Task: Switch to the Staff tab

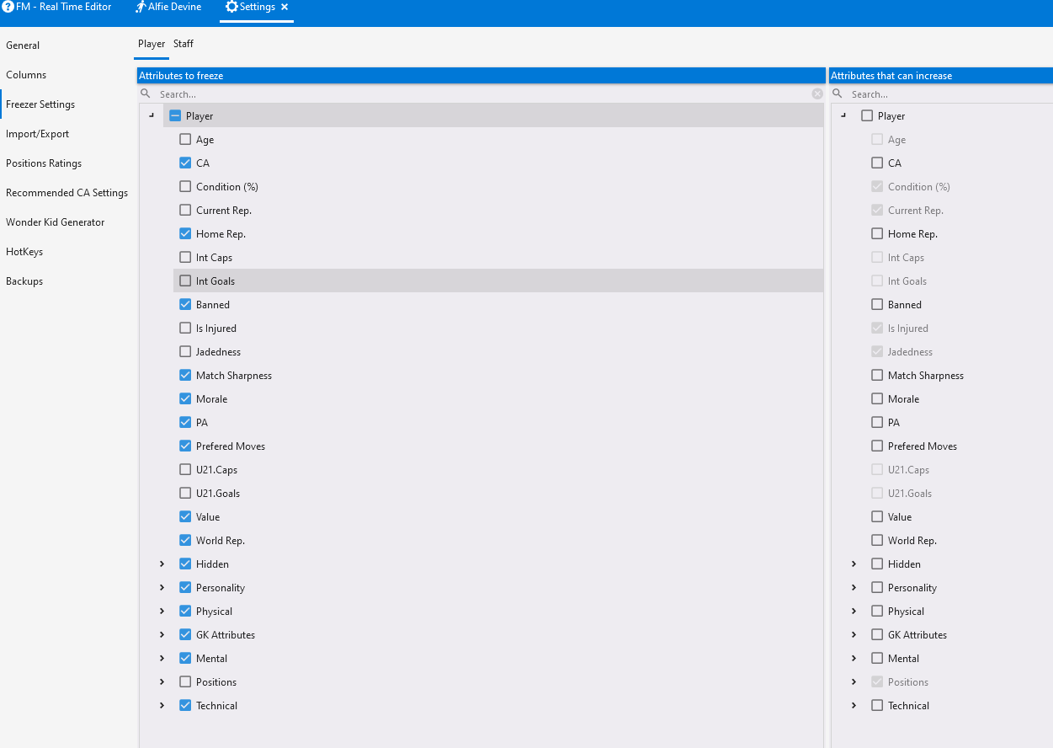Action: click(183, 44)
